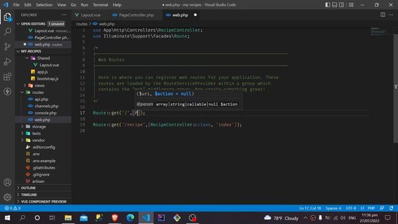The image size is (398, 224).
Task: Click routes breadcrumb above editor
Action: [81, 24]
